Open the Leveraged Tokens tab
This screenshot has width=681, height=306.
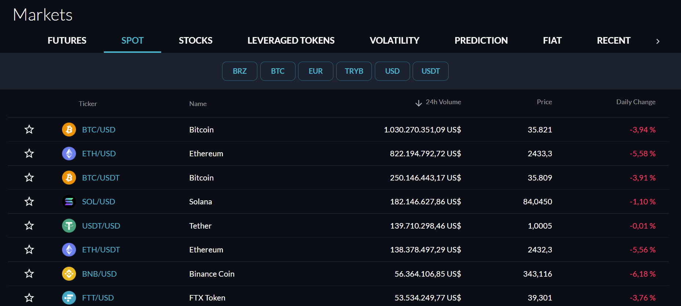(291, 40)
